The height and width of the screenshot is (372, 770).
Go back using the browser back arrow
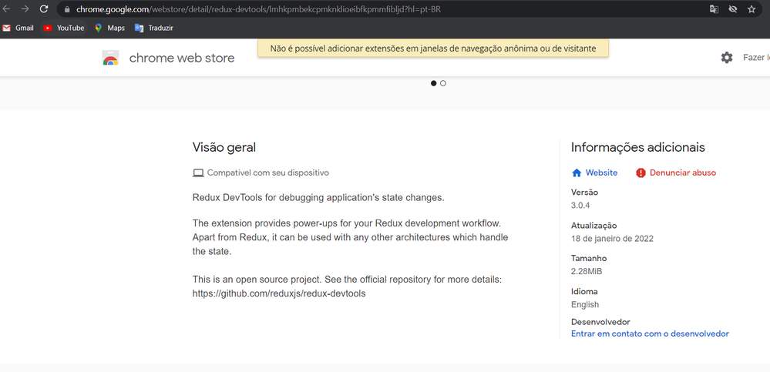click(7, 8)
